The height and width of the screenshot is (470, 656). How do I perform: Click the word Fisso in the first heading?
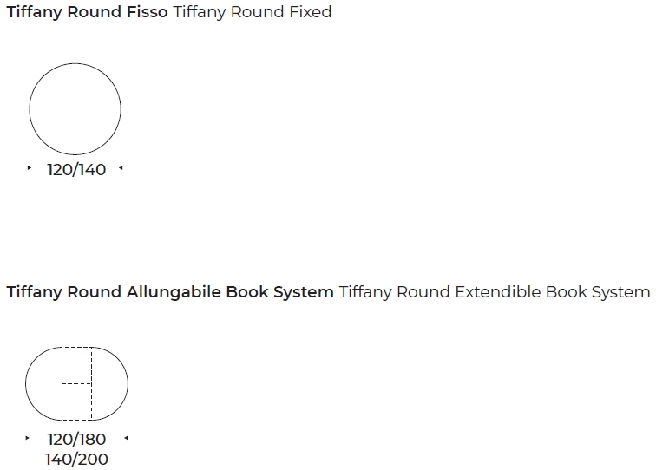[x=148, y=11]
